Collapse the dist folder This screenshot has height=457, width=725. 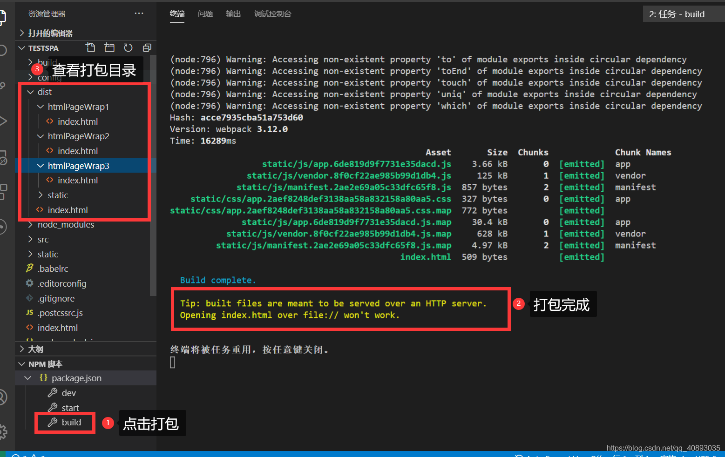(x=30, y=92)
